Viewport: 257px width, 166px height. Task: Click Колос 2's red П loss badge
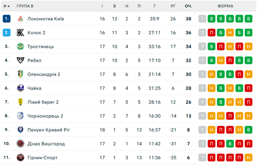(212, 33)
